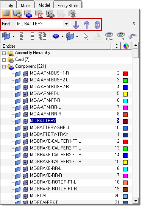Open the Material view icon
Screen dimensions: 142x207
click(x=39, y=14)
